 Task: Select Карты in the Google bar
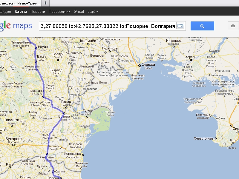click(x=21, y=12)
